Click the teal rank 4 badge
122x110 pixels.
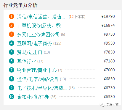click(x=12, y=43)
